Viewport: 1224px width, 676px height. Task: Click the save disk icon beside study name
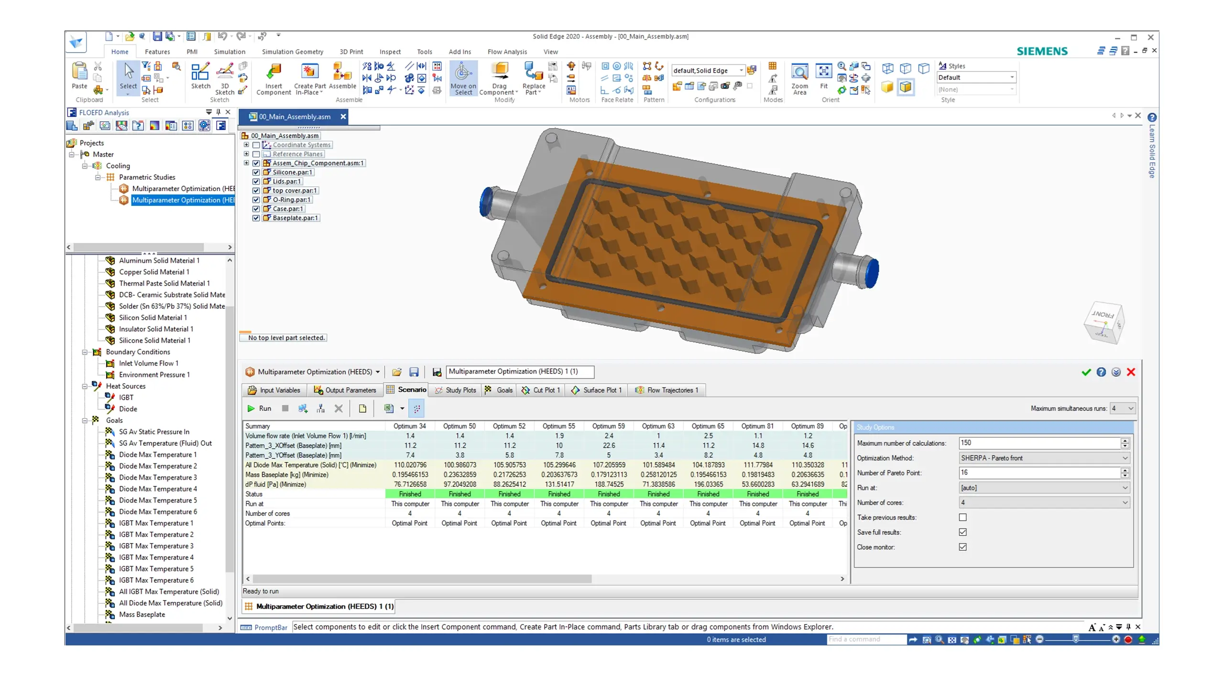[x=414, y=372]
